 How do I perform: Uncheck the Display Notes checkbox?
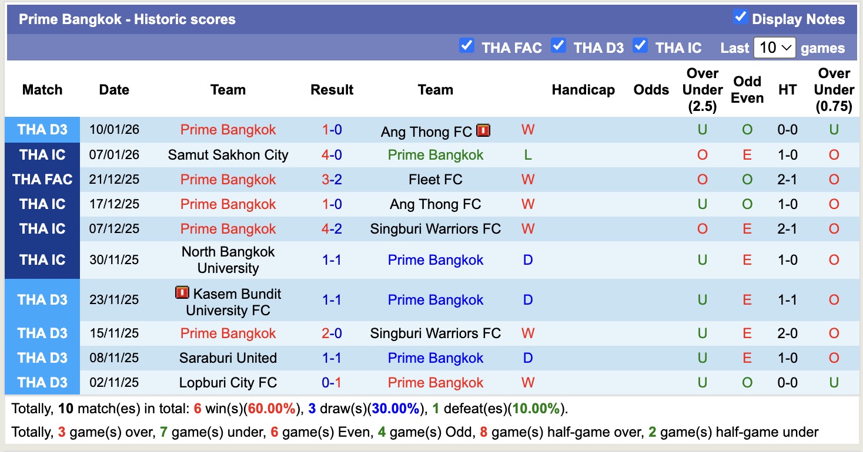[740, 18]
